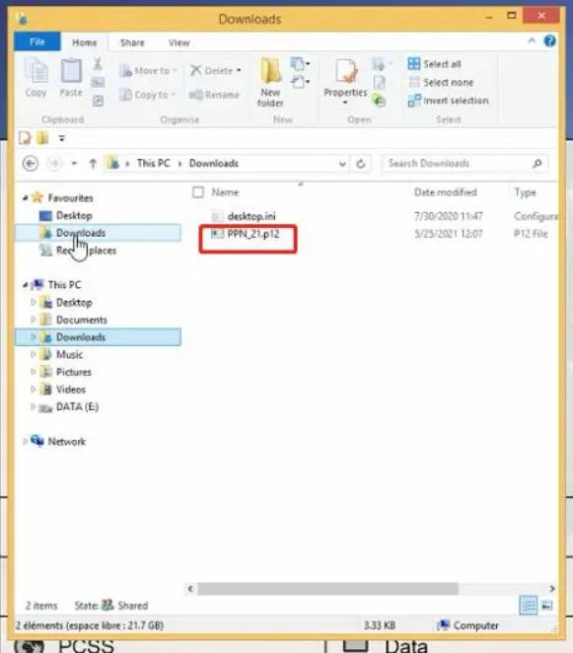This screenshot has width=573, height=653.
Task: Click the Cut scissors icon
Action: point(98,64)
